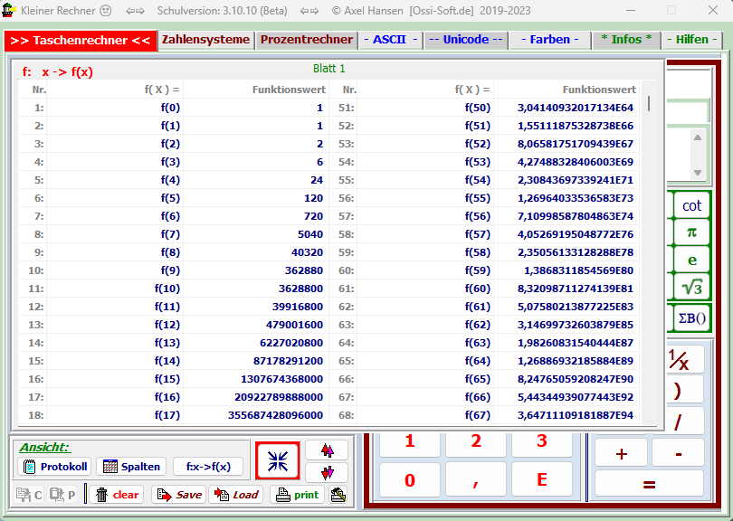Click the downward double-arrow button
Viewport: 733px width, 521px height.
(x=326, y=472)
